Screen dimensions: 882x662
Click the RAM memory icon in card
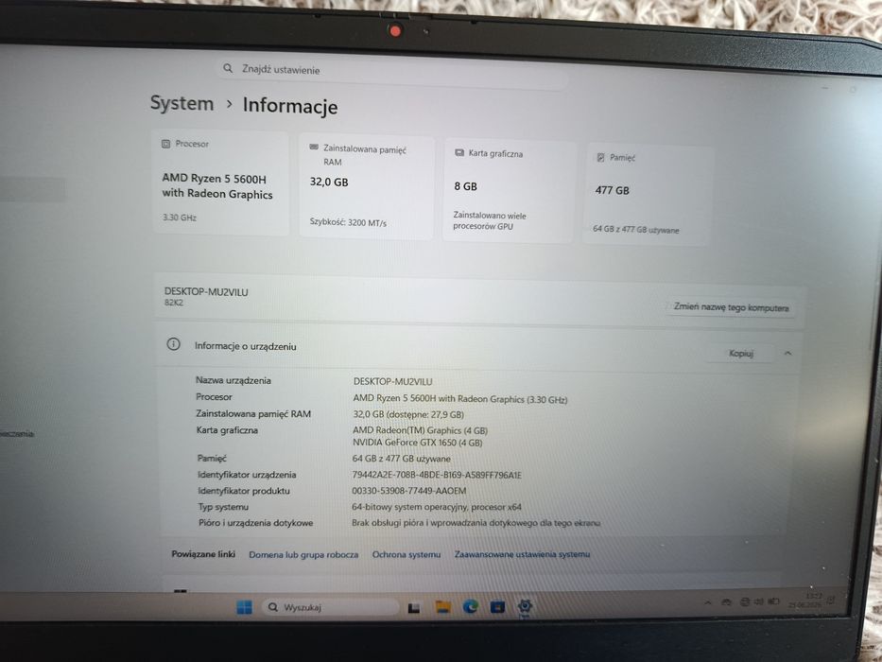coord(314,148)
